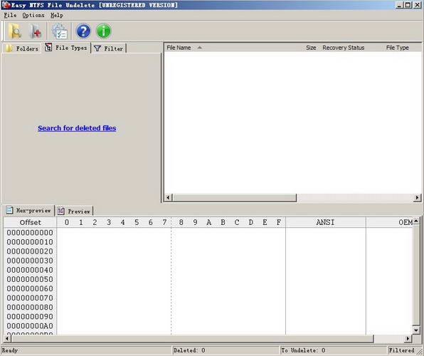
Task: Click the Filtered status bar entry
Action: point(401,350)
